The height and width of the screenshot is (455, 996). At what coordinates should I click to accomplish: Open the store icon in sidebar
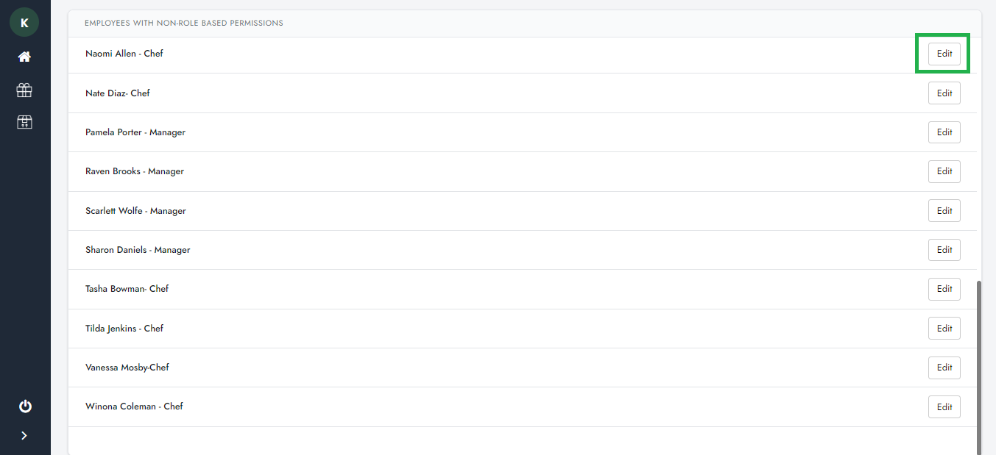tap(24, 122)
